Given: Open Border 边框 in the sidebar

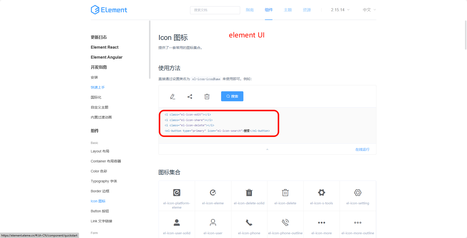Looking at the screenshot, I should coord(100,191).
